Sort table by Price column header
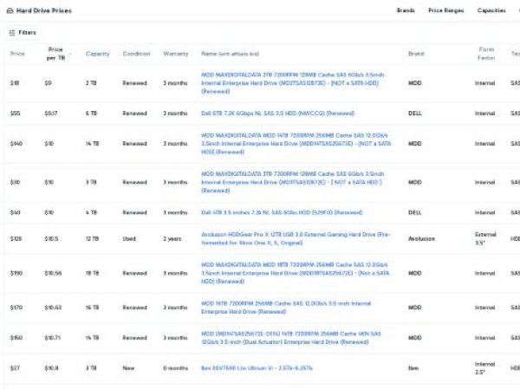 (17, 54)
